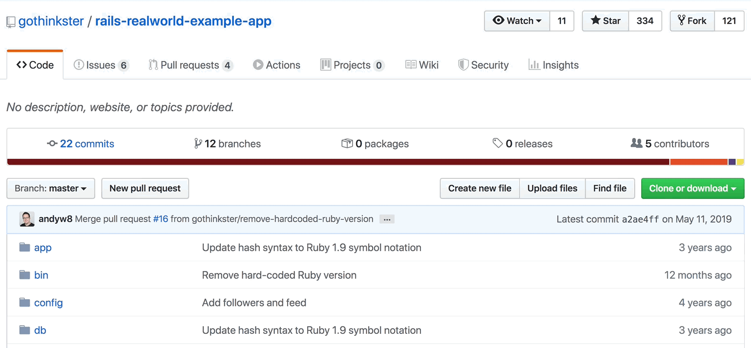
Task: Switch to the Insights tab
Action: pos(554,65)
